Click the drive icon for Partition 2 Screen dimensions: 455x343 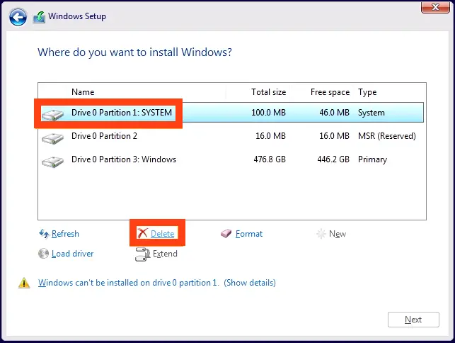click(x=52, y=138)
